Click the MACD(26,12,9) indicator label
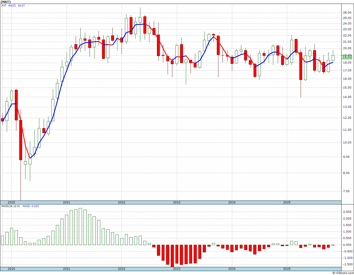The image size is (354, 275). point(10,206)
